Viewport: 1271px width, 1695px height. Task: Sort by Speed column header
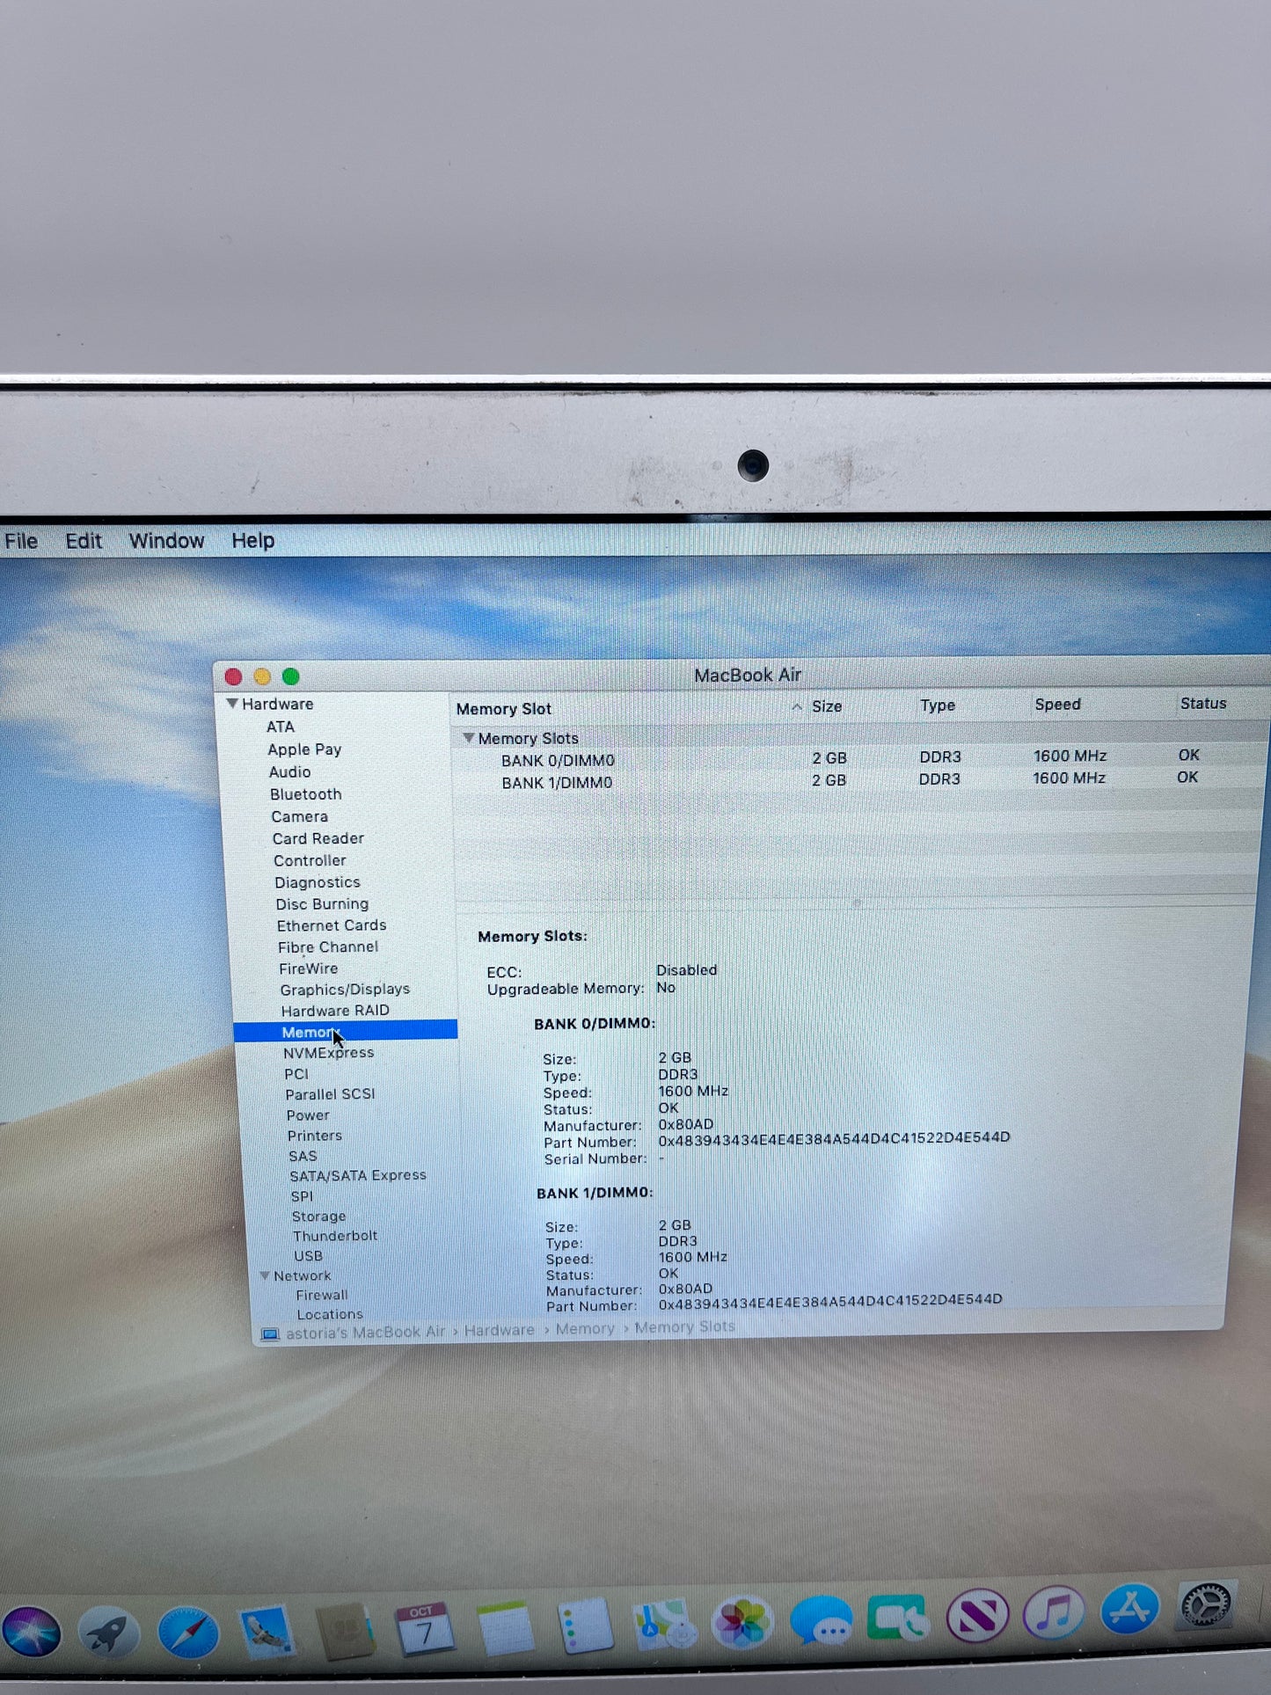coord(1057,705)
